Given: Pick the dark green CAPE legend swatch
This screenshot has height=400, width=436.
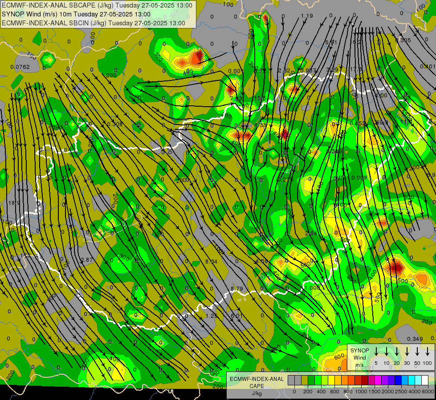Looking at the screenshot, I should pyautogui.click(x=311, y=380).
